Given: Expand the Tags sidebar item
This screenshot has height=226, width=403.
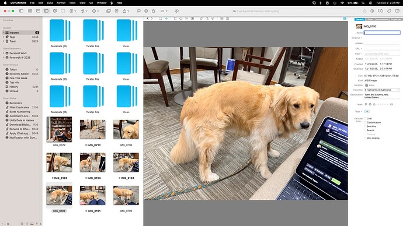Looking at the screenshot, I should [x=4, y=37].
